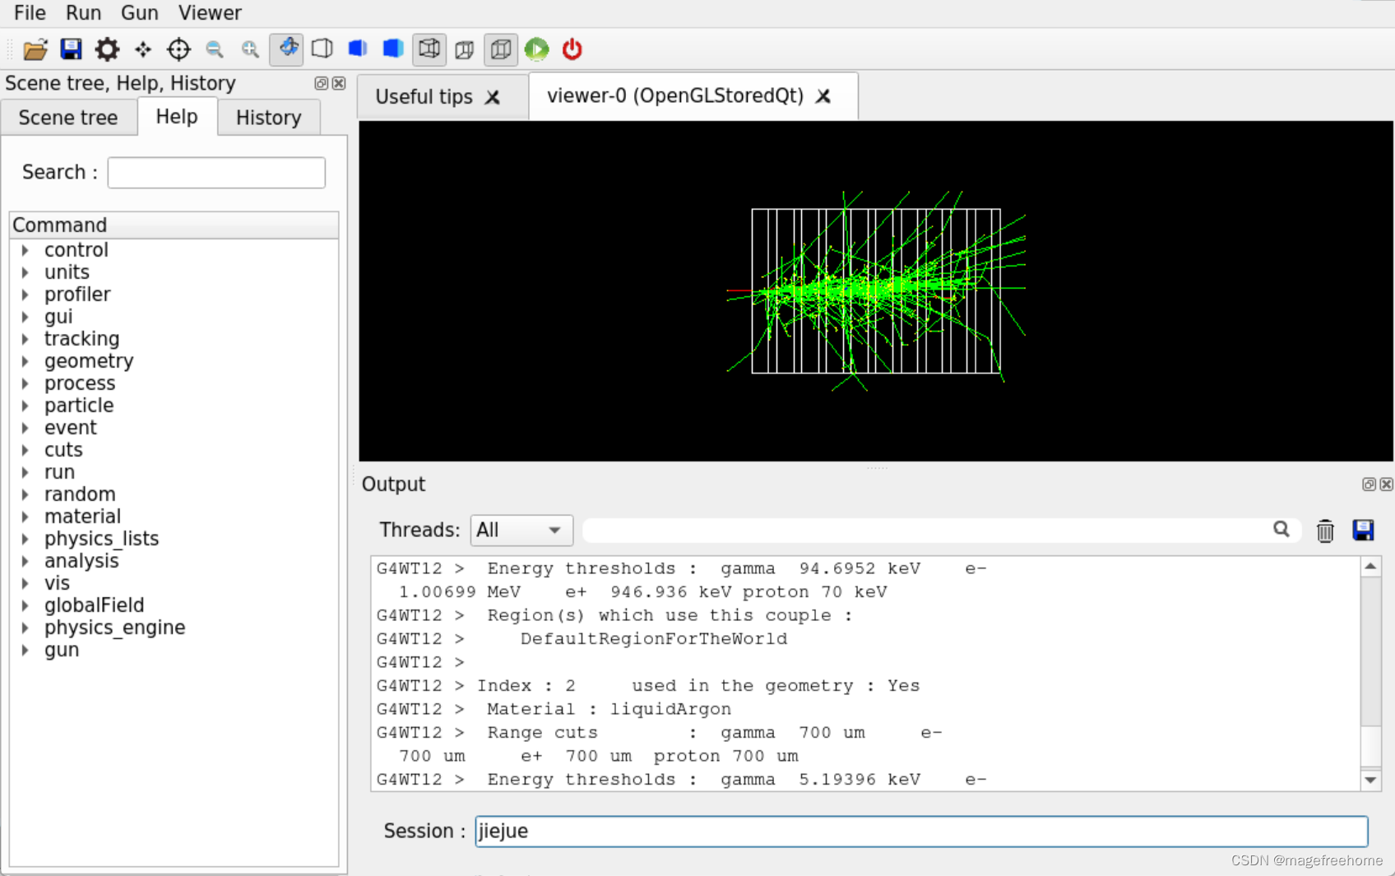Select the move/pan tool icon
The height and width of the screenshot is (876, 1395).
tap(143, 49)
